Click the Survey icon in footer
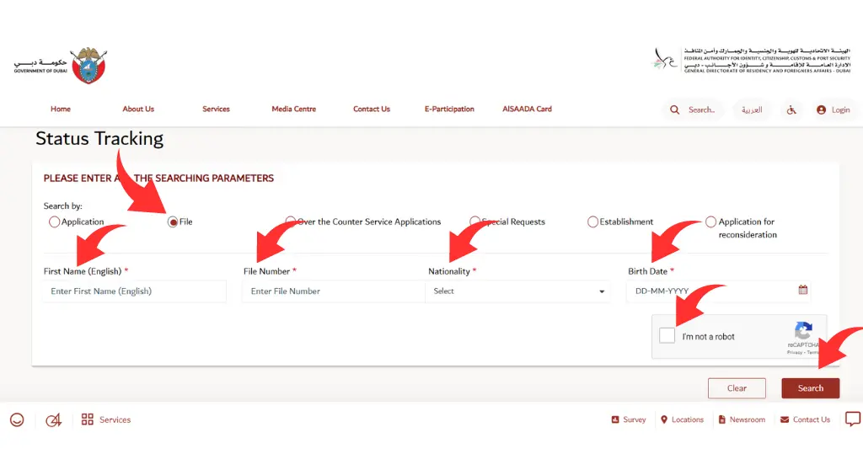The height and width of the screenshot is (470, 863). pyautogui.click(x=614, y=419)
